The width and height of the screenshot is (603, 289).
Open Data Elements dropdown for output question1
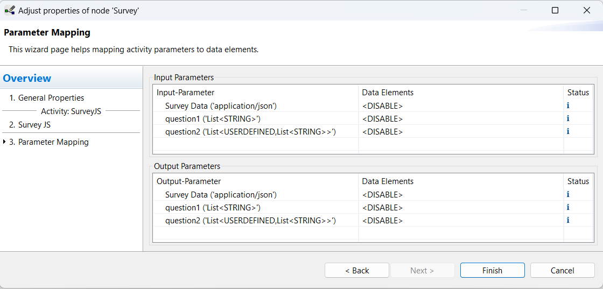tap(460, 208)
